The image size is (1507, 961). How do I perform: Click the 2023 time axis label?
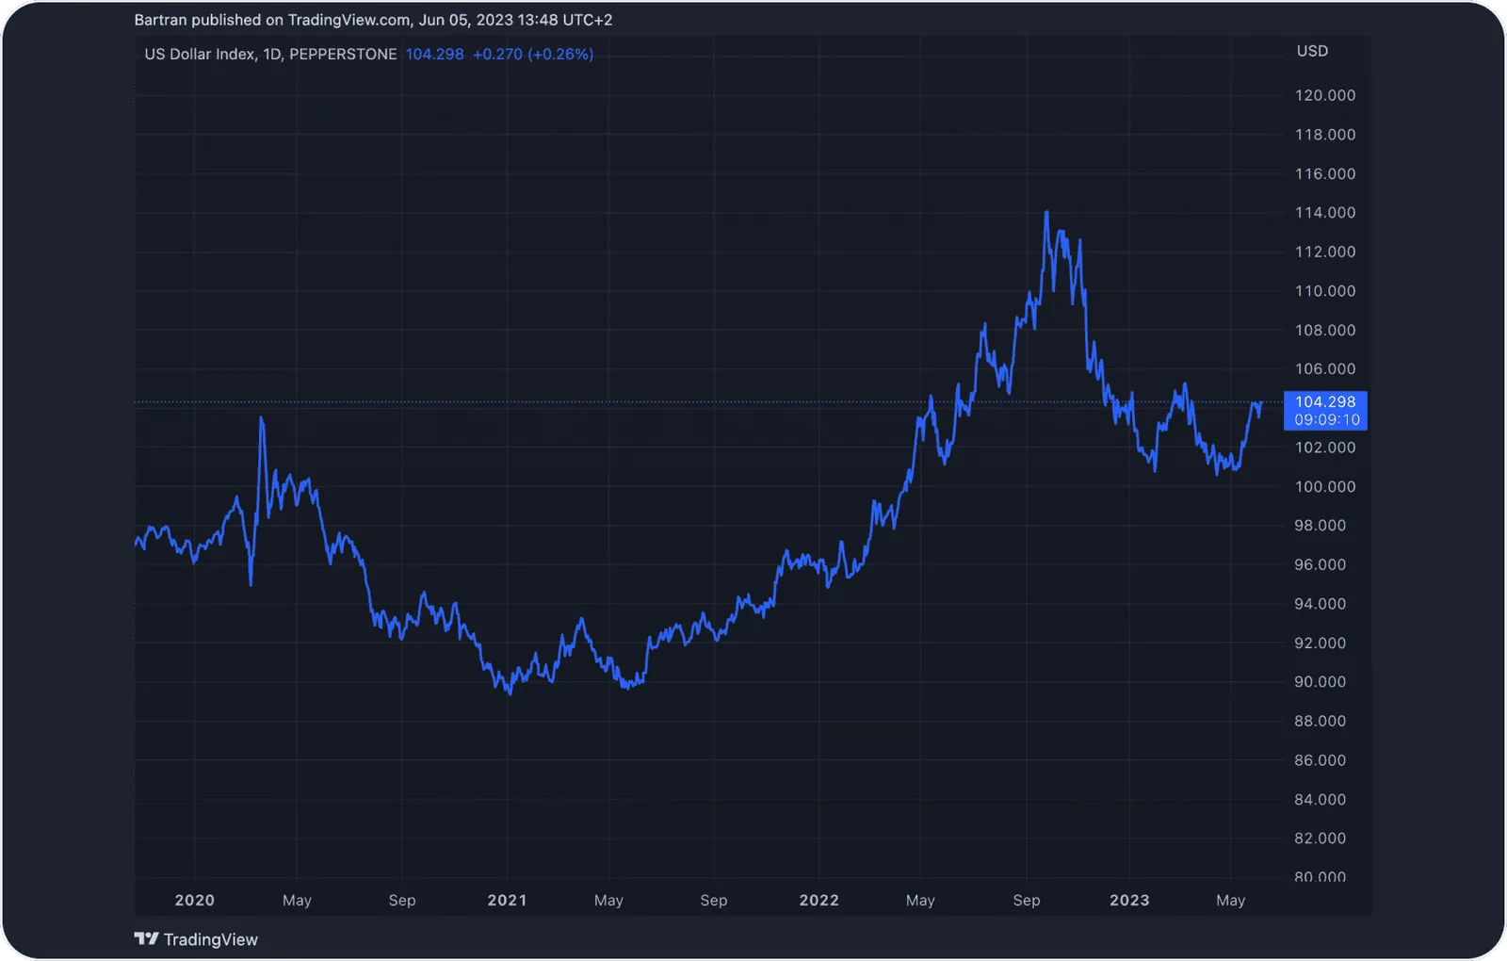click(1129, 900)
